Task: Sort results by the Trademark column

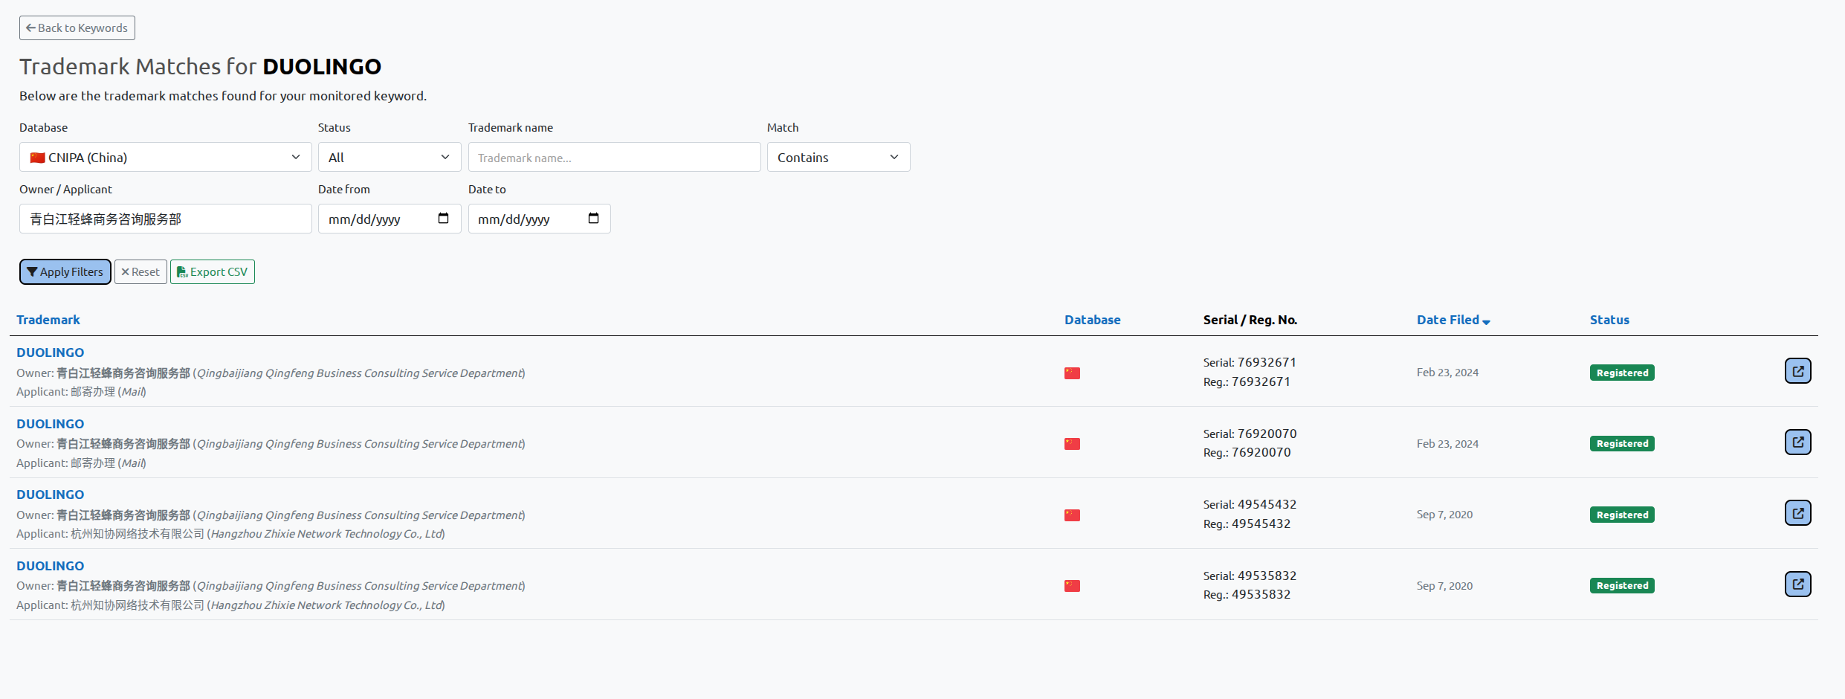Action: (x=48, y=319)
